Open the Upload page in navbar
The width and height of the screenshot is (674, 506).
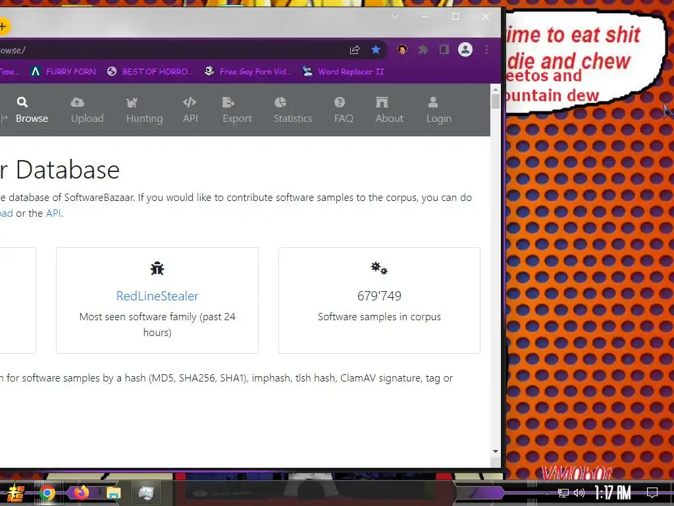pos(88,110)
